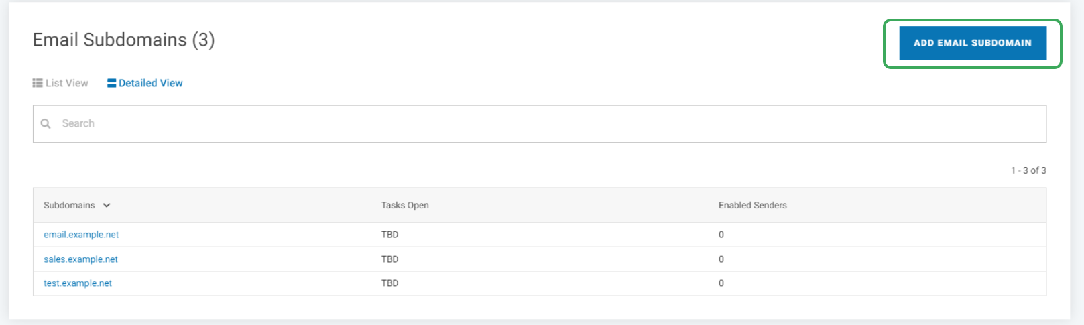
Task: Click the List View grid icon
Action: (38, 83)
